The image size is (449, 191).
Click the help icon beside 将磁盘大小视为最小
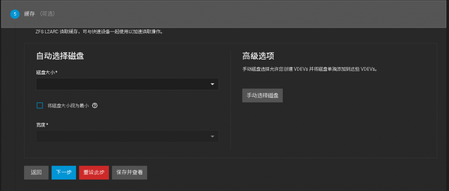(x=95, y=106)
